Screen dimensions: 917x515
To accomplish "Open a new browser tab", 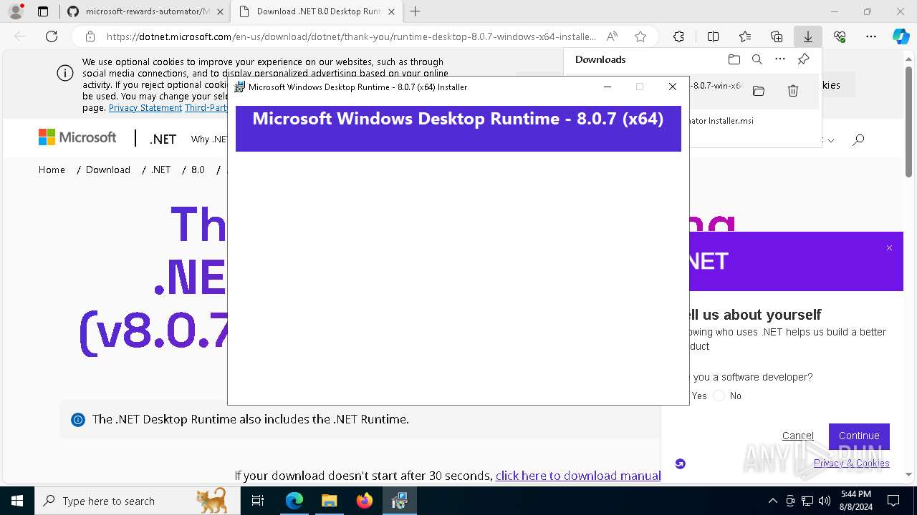I will (x=415, y=11).
